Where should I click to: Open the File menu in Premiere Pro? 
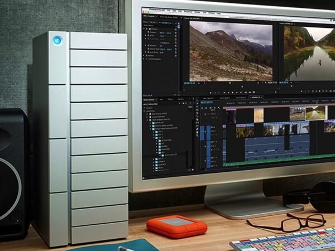pyautogui.click(x=169, y=10)
